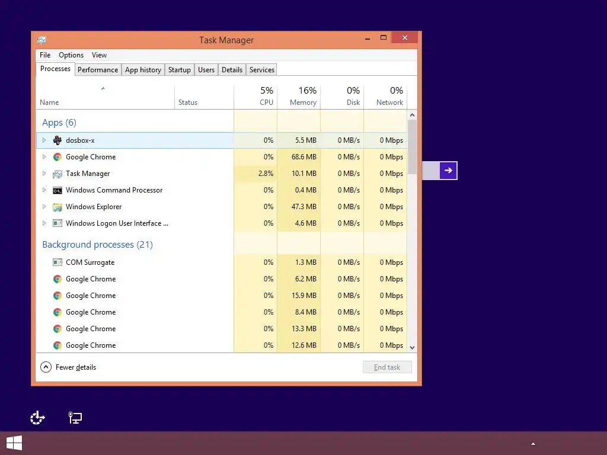This screenshot has height=455, width=607.
Task: Maximize the Task Manager window
Action: [384, 37]
